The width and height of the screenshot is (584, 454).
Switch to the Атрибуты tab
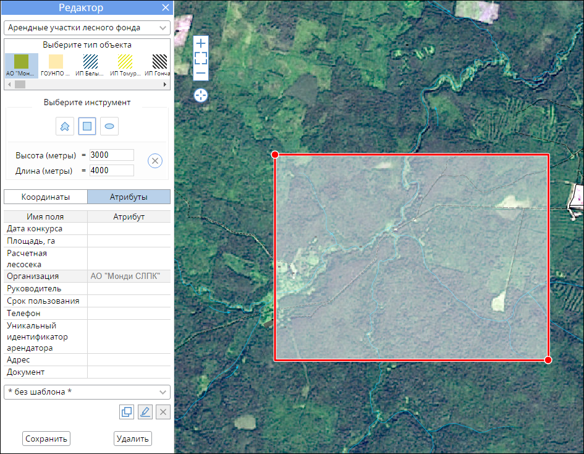coord(129,197)
